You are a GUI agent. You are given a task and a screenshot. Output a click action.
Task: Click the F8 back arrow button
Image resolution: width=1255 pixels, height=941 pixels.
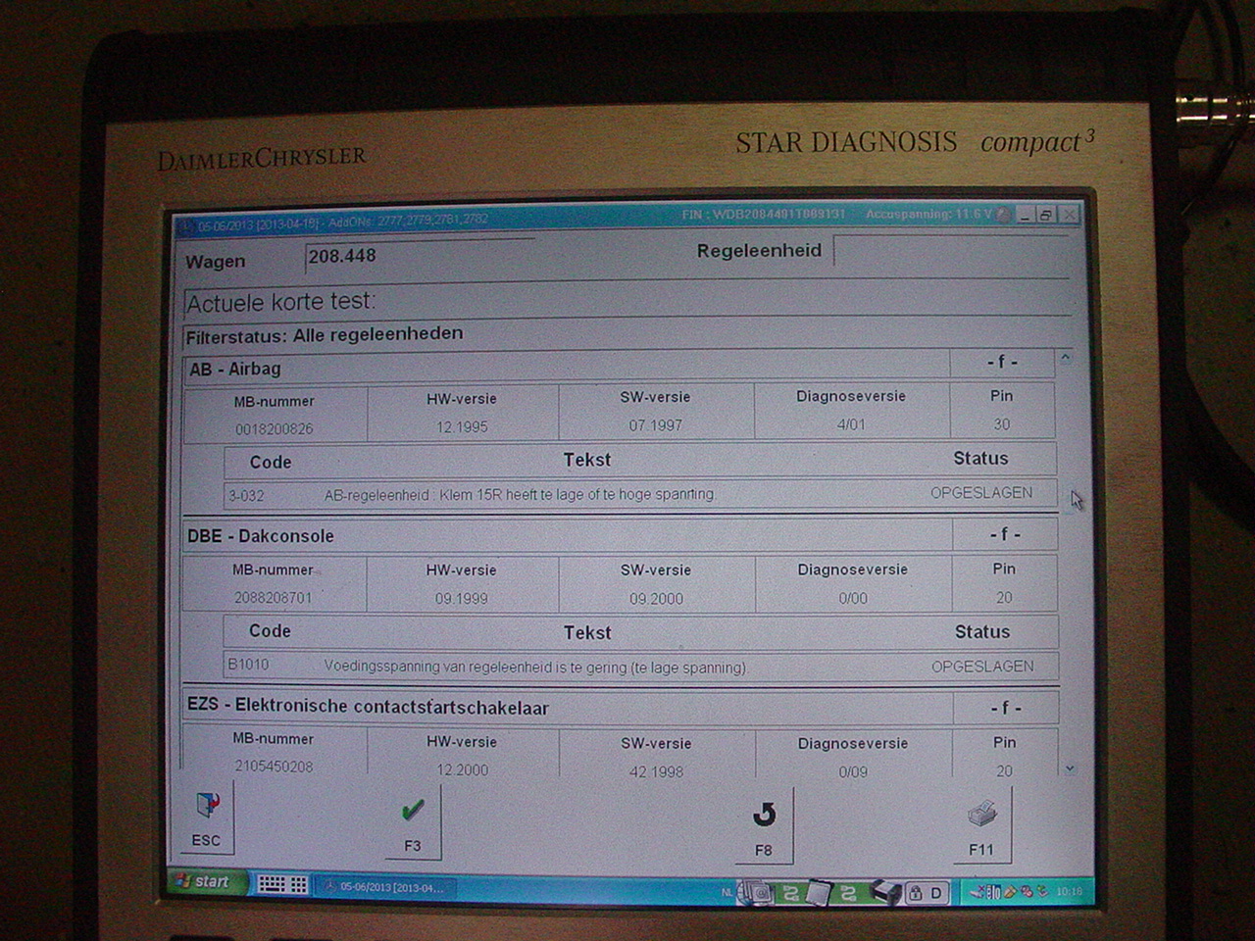[764, 825]
